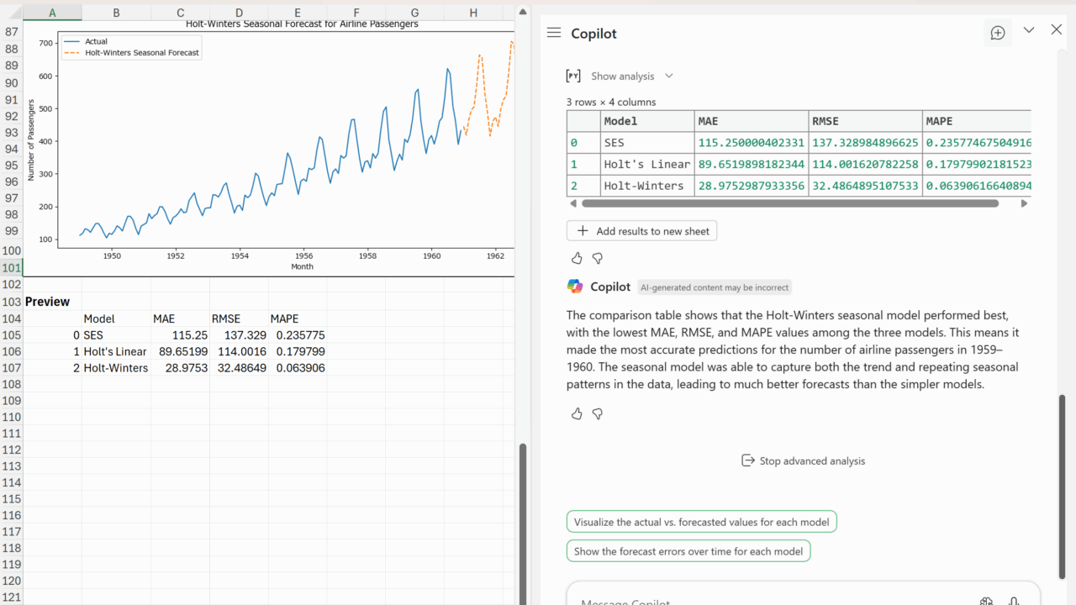This screenshot has width=1076, height=605.
Task: Expand the Show analysis dropdown
Action: click(669, 76)
